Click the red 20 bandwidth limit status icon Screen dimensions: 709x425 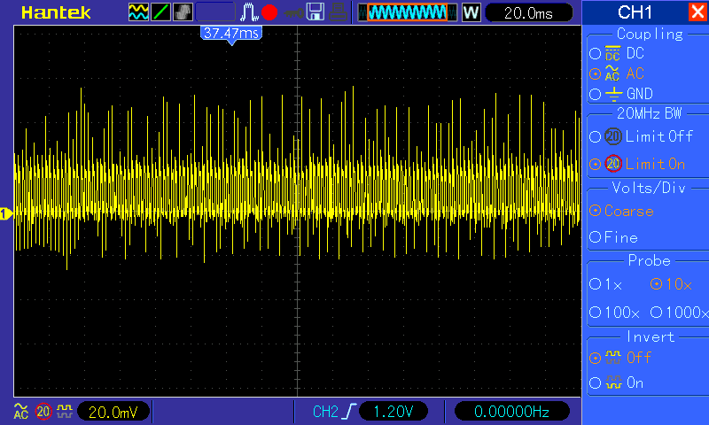(x=43, y=411)
